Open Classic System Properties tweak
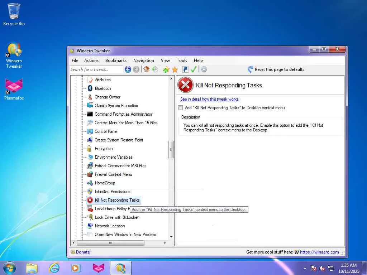The image size is (367, 275). coord(116,106)
